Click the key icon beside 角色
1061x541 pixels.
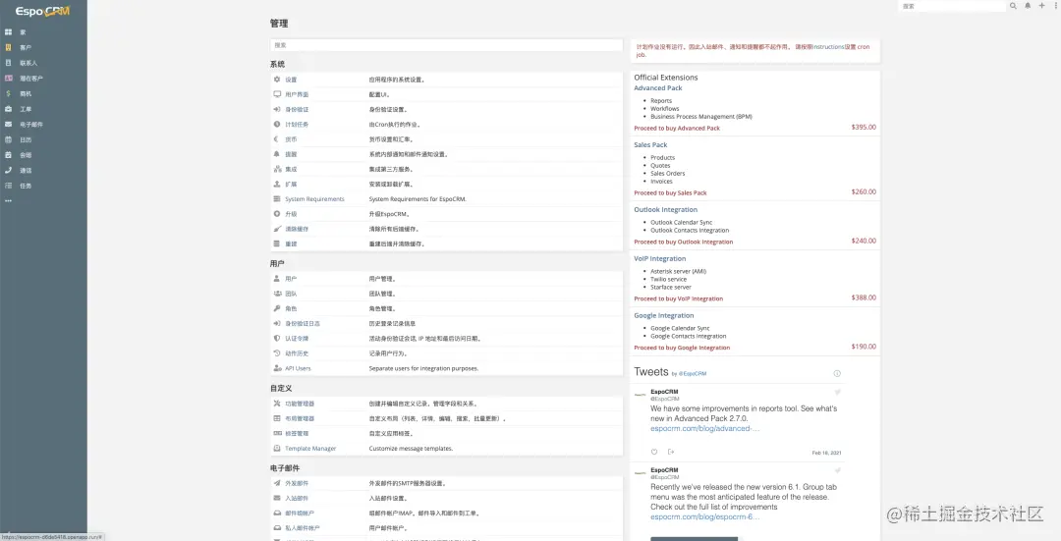pyautogui.click(x=277, y=308)
